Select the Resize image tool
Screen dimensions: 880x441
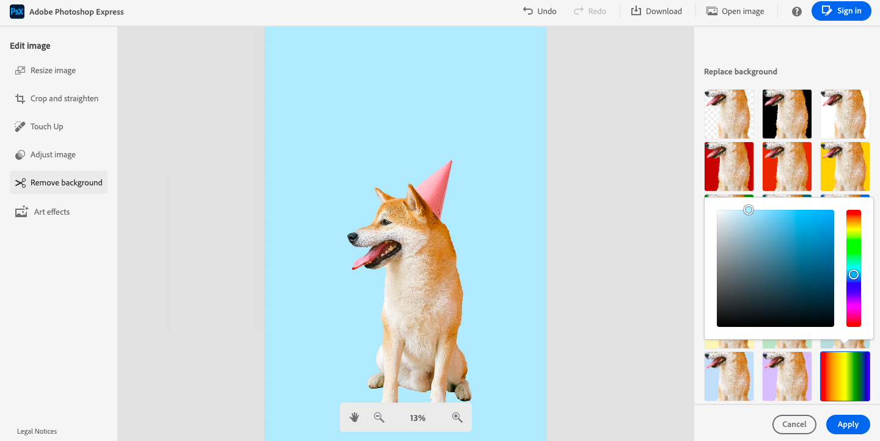point(53,70)
